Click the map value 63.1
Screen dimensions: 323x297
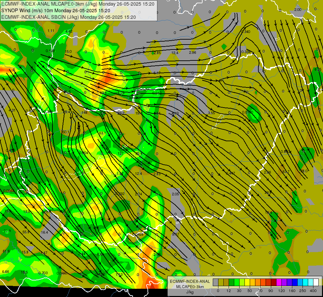[x=102, y=133]
